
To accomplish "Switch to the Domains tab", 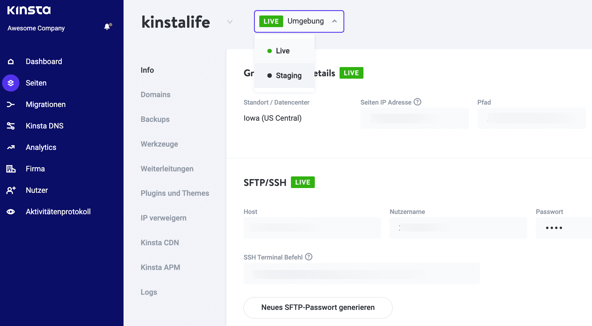I will point(155,94).
